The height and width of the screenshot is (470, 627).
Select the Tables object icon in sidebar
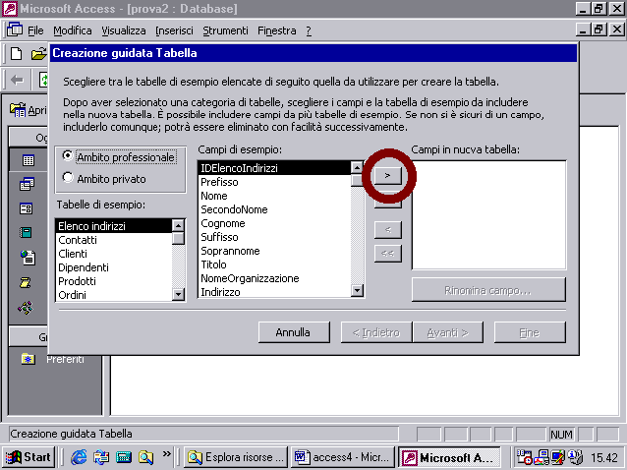(28, 160)
